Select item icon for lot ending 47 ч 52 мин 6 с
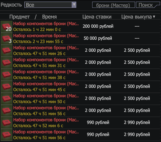The image size is (161, 142). click(x=6, y=123)
